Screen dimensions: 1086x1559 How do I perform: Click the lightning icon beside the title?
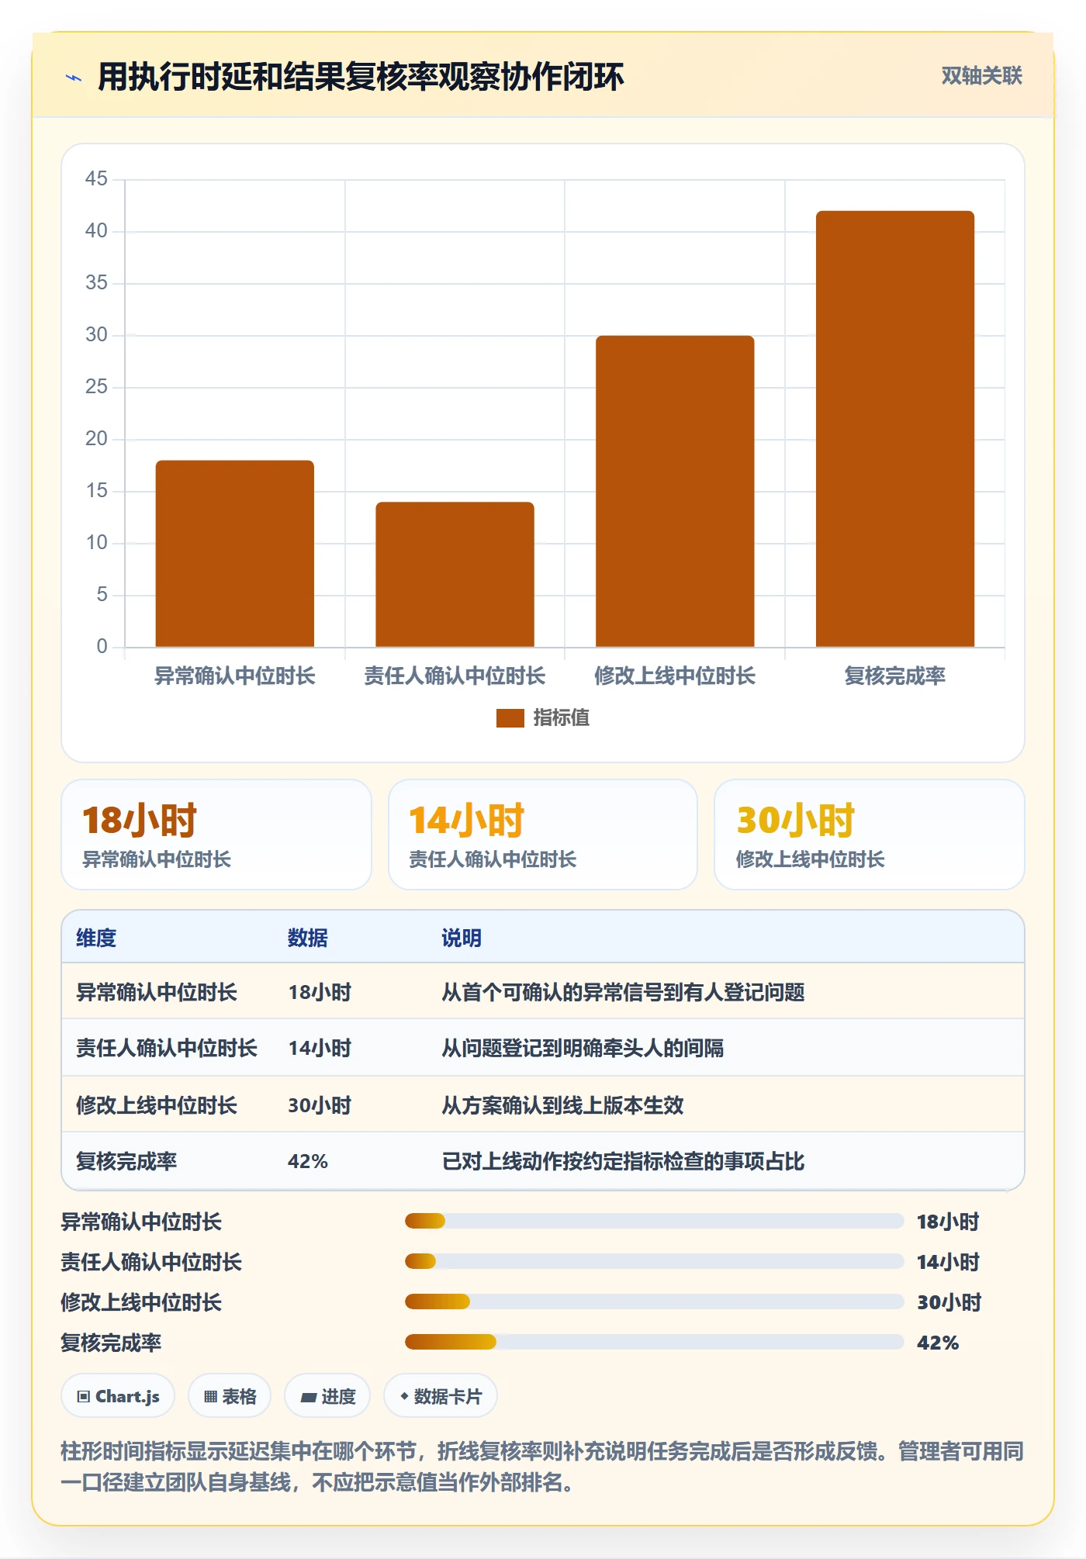pyautogui.click(x=74, y=78)
